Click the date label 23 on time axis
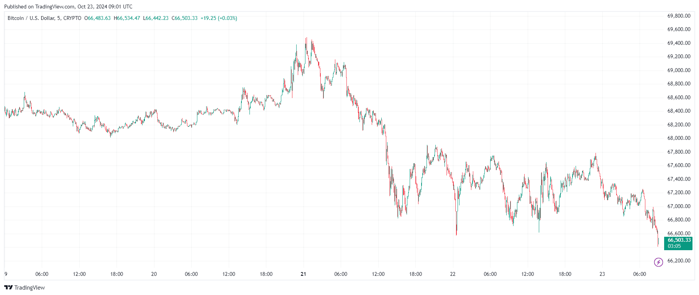The height and width of the screenshot is (295, 699). (x=602, y=274)
